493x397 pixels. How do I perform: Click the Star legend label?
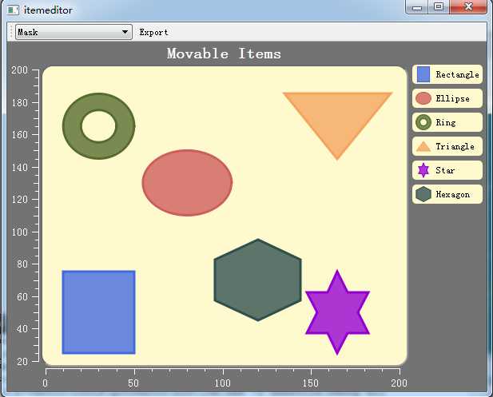(x=445, y=170)
